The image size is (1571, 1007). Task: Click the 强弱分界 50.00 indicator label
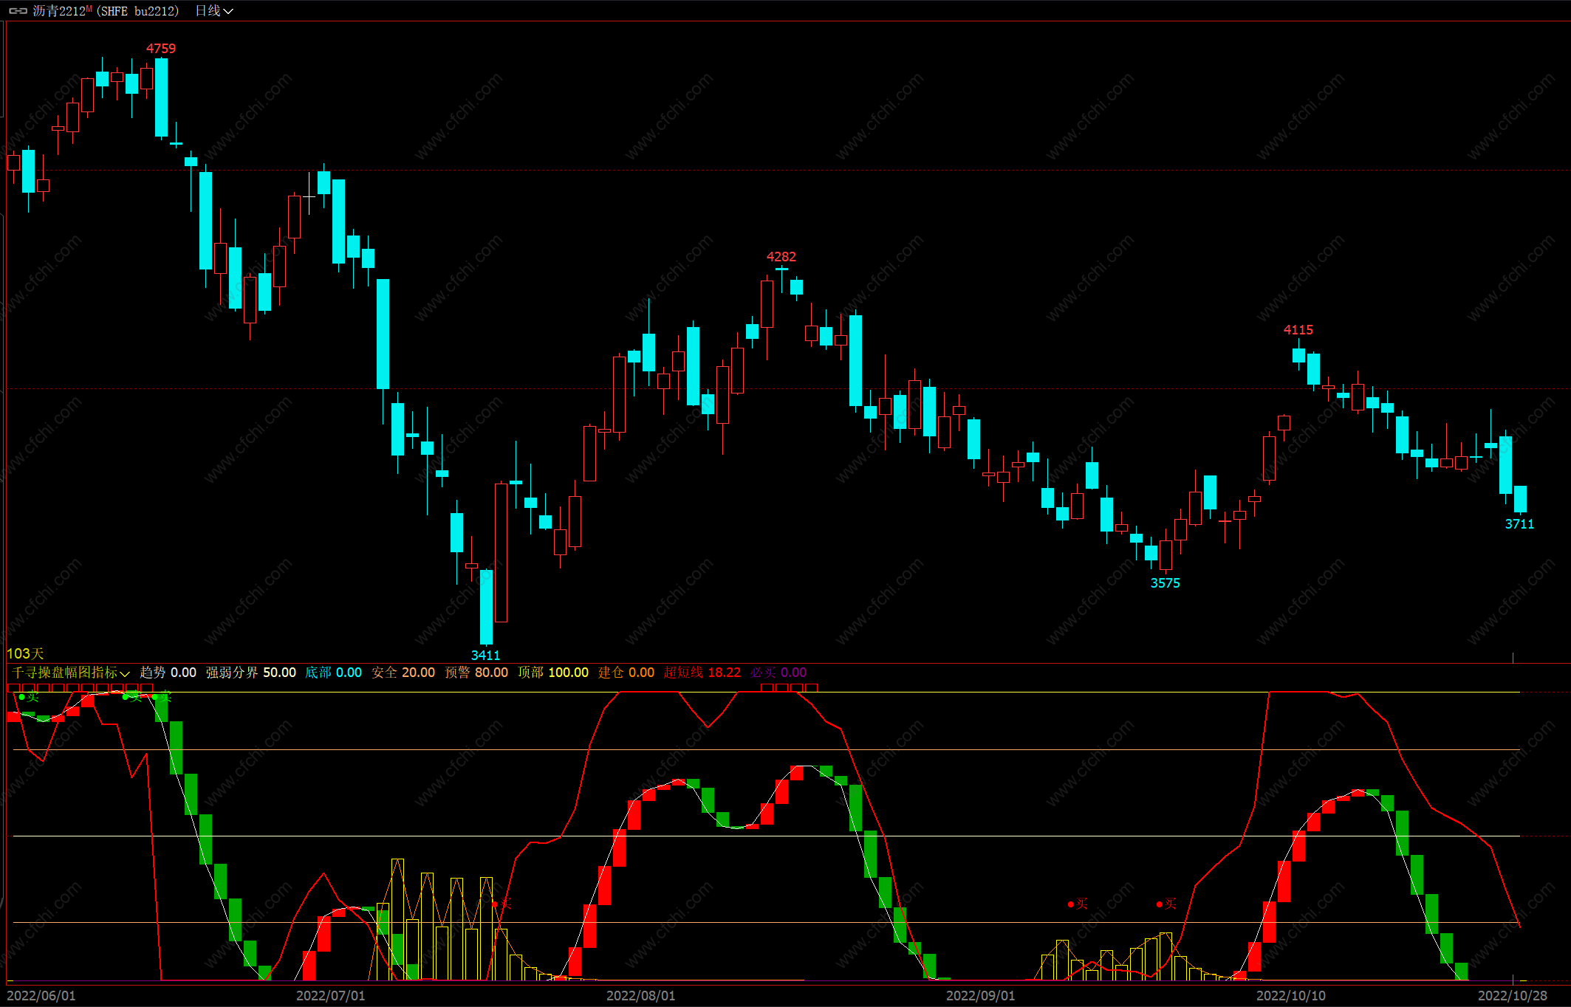[x=250, y=673]
